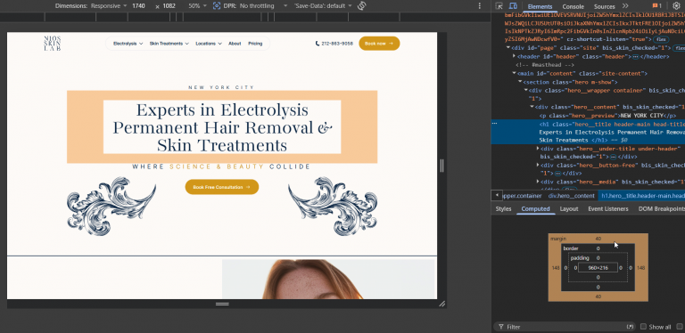Activate the inspect element picker icon
The image size is (685, 333).
point(499,6)
